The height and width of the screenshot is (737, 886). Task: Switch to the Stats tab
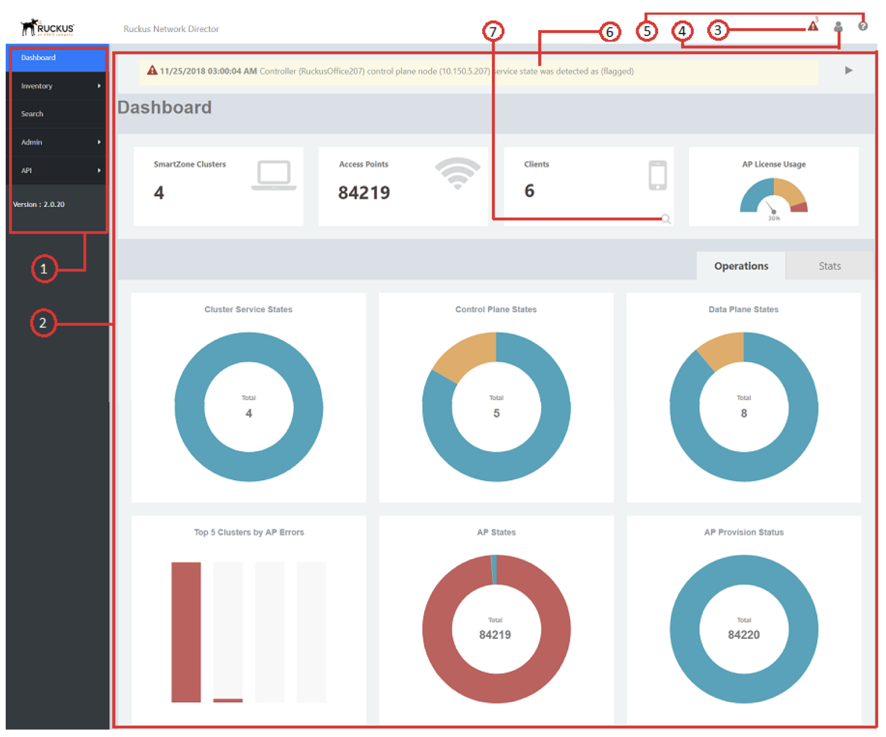point(829,266)
